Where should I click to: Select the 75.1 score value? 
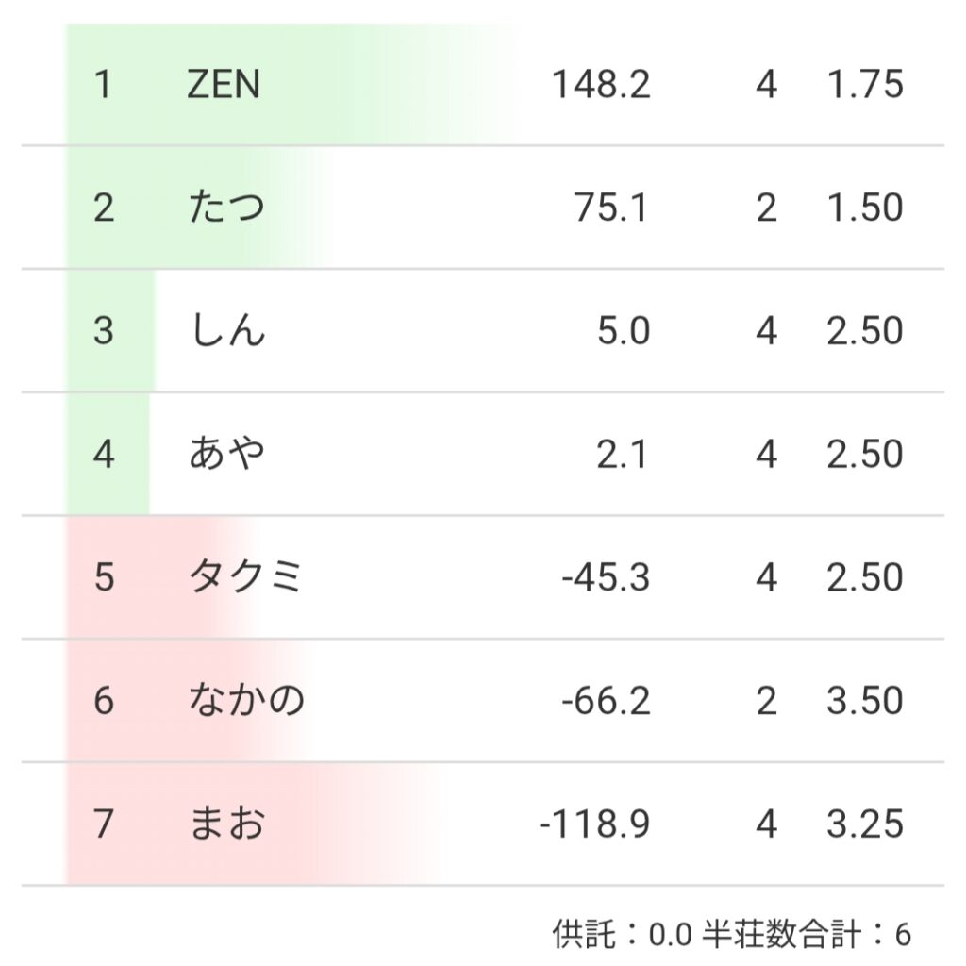(x=611, y=208)
